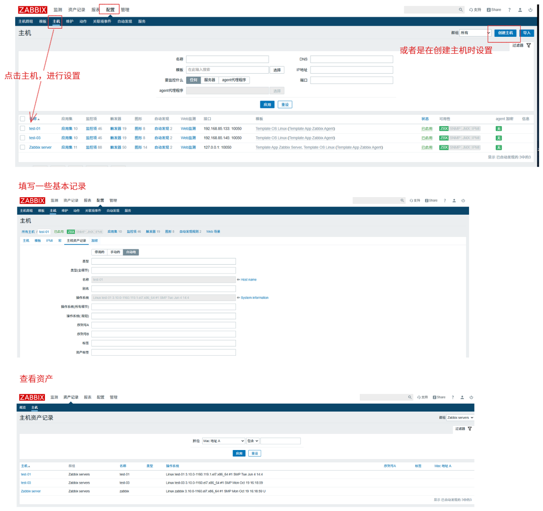Viewport: 543px width, 511px height.
Task: Click the 序列号A inventory input field
Action: [x=164, y=325]
